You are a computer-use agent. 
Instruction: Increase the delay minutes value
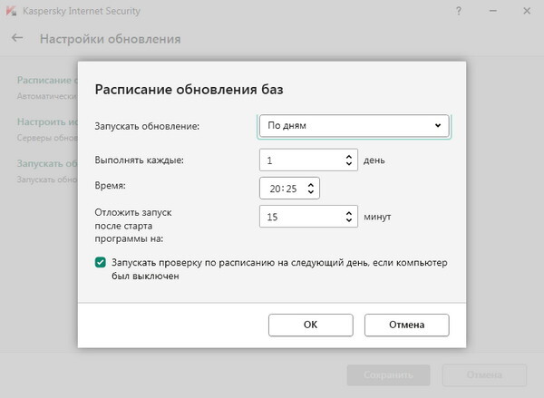[350, 212]
